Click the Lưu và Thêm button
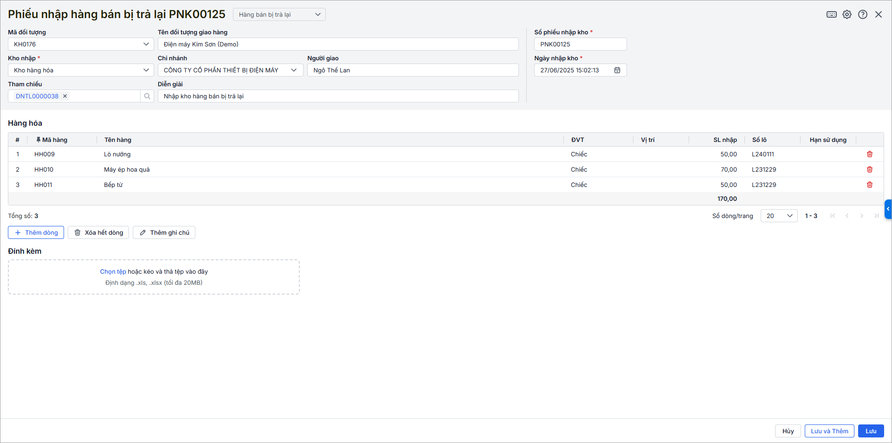The image size is (892, 443). (829, 431)
